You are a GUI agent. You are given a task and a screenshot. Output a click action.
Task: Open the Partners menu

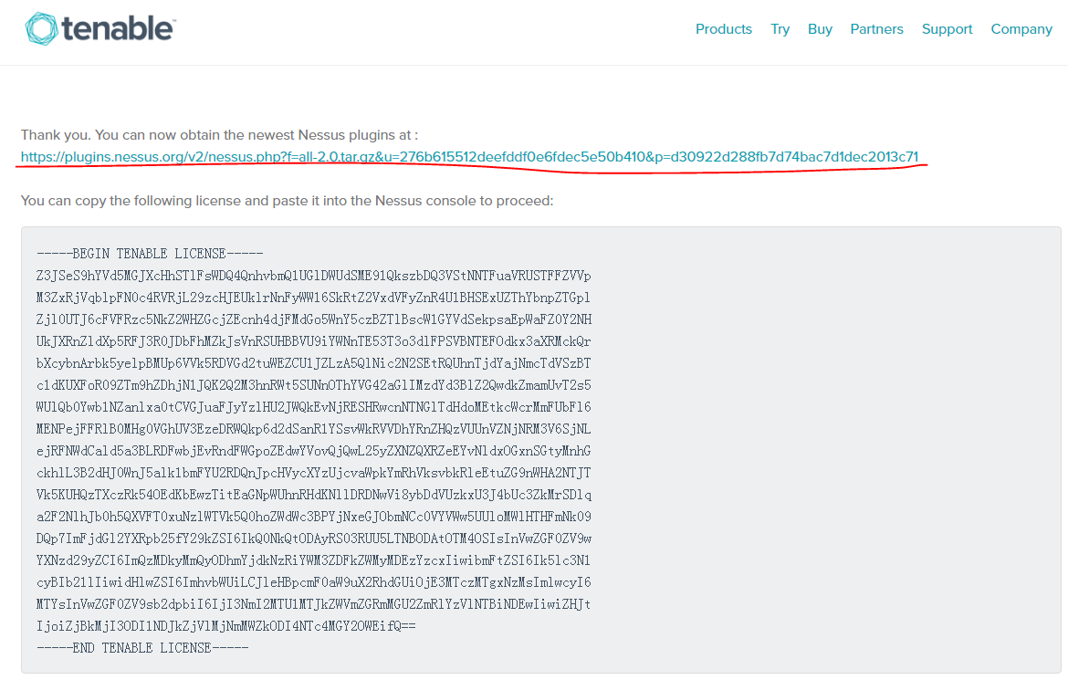tap(876, 29)
